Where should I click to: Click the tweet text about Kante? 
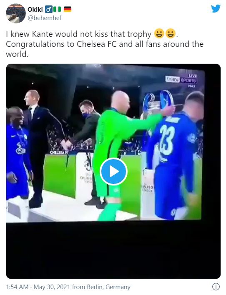(105, 44)
